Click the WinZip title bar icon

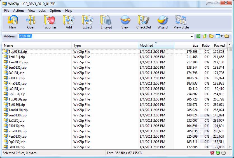click(x=4, y=4)
